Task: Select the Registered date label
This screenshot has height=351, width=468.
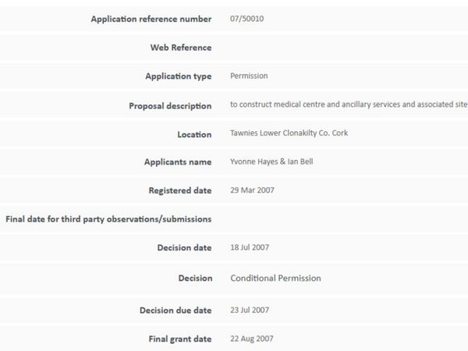Action: coord(180,191)
